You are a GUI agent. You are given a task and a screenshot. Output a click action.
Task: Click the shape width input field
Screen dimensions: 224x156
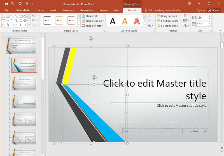coord(202,24)
